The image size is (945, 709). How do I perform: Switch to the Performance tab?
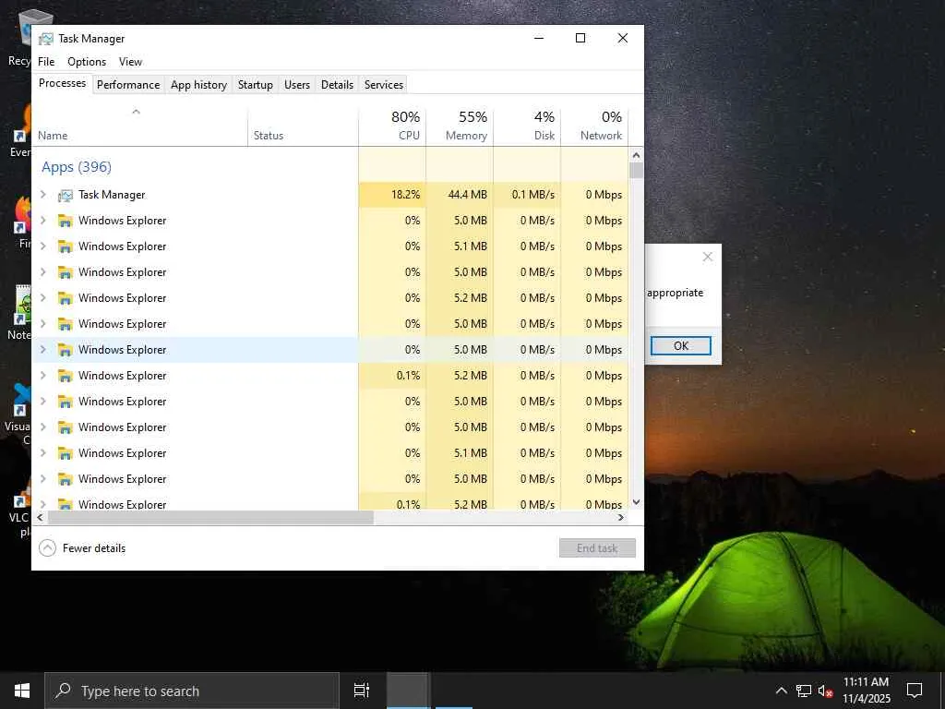128,85
